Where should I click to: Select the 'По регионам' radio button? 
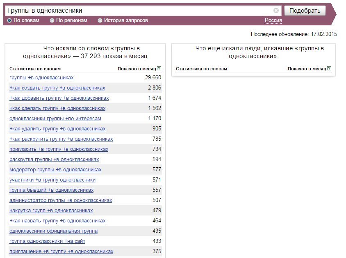coord(52,20)
